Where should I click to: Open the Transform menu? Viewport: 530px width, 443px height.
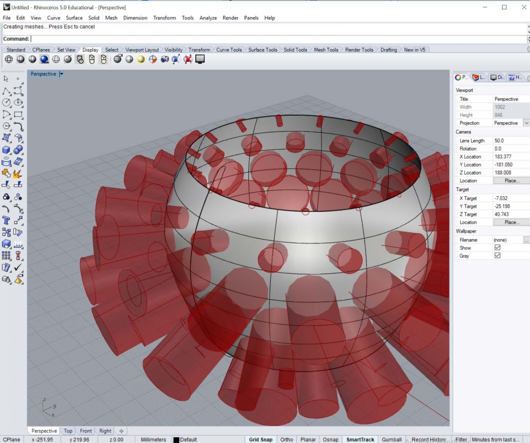pos(165,18)
